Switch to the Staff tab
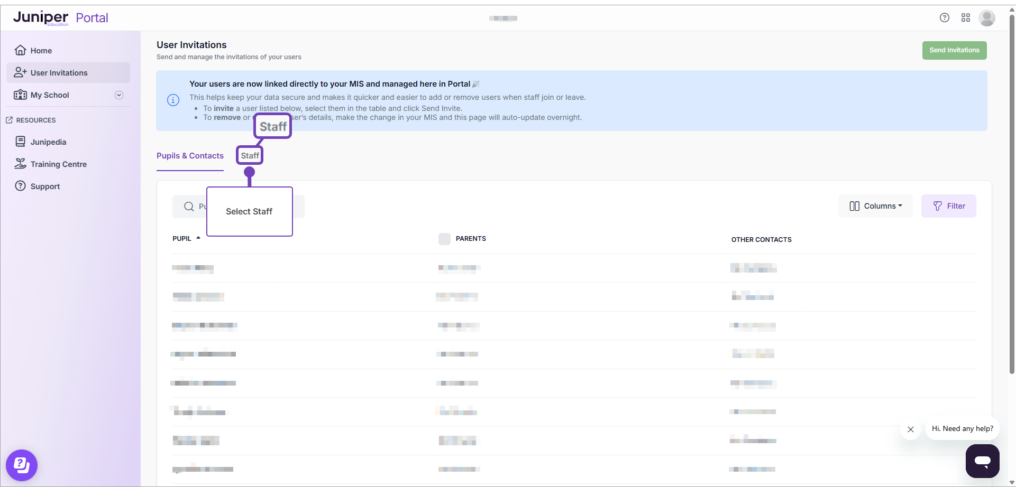Image resolution: width=1016 pixels, height=487 pixels. [250, 156]
